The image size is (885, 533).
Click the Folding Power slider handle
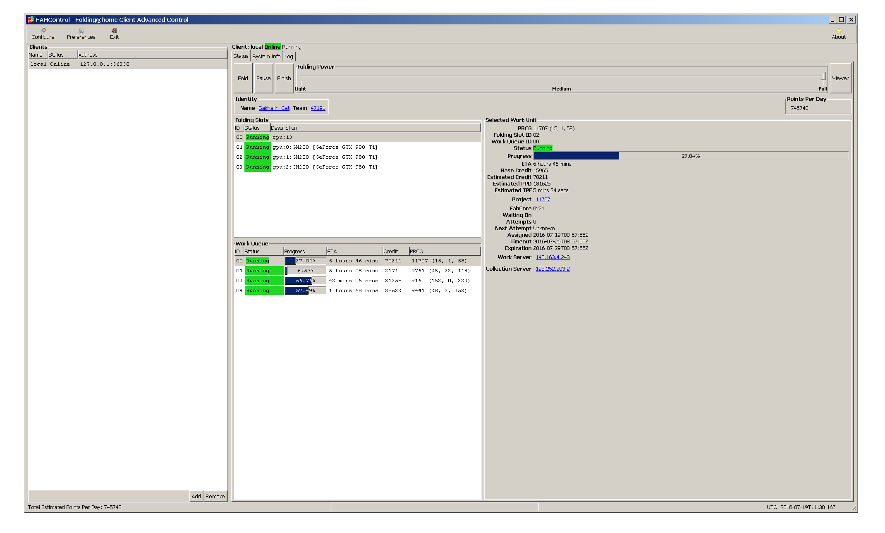(x=823, y=76)
